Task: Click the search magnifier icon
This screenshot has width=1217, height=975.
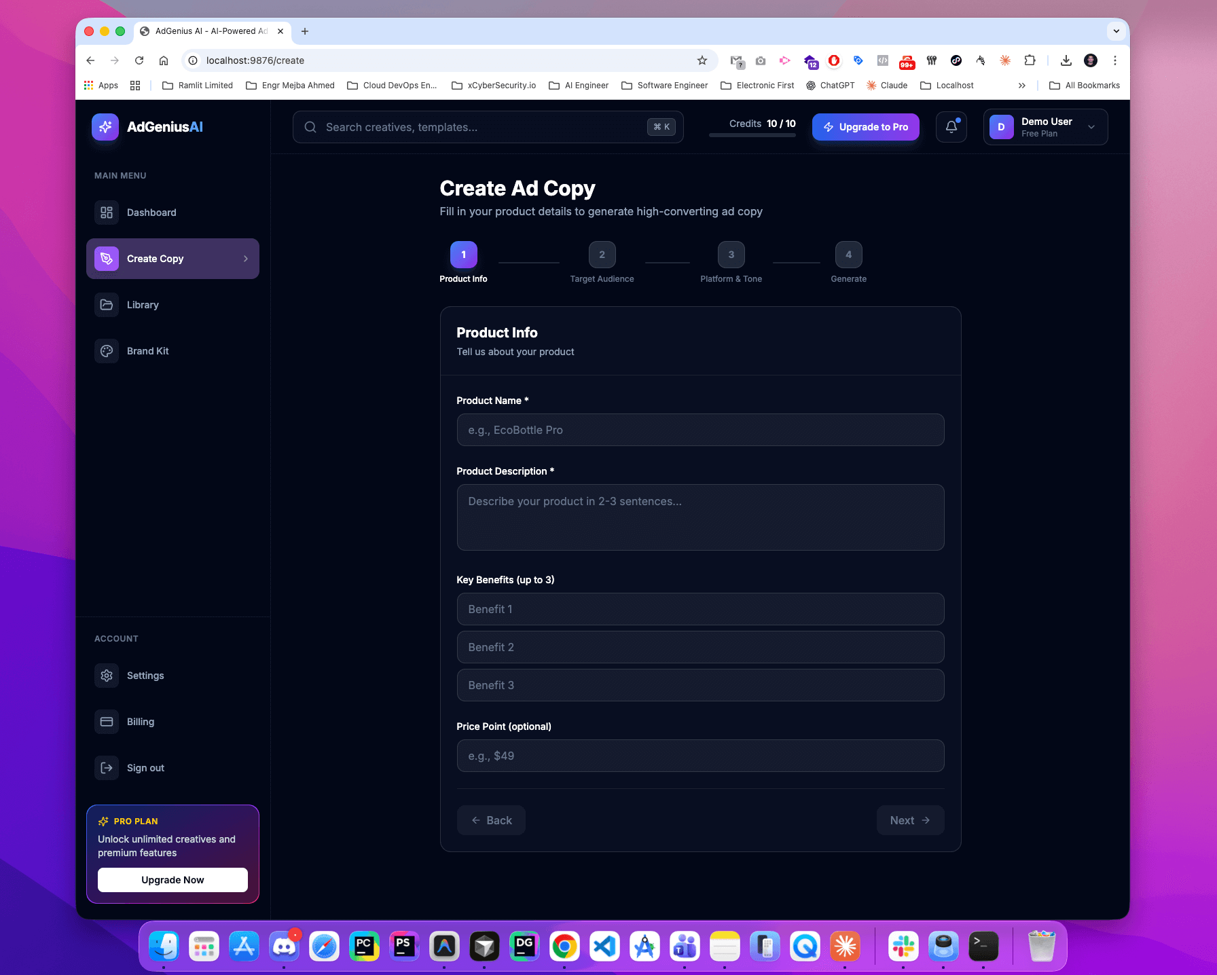Action: pyautogui.click(x=310, y=127)
